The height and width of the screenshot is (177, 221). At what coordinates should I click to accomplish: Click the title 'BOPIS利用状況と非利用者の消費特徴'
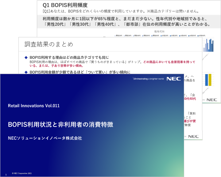[x=60, y=125]
